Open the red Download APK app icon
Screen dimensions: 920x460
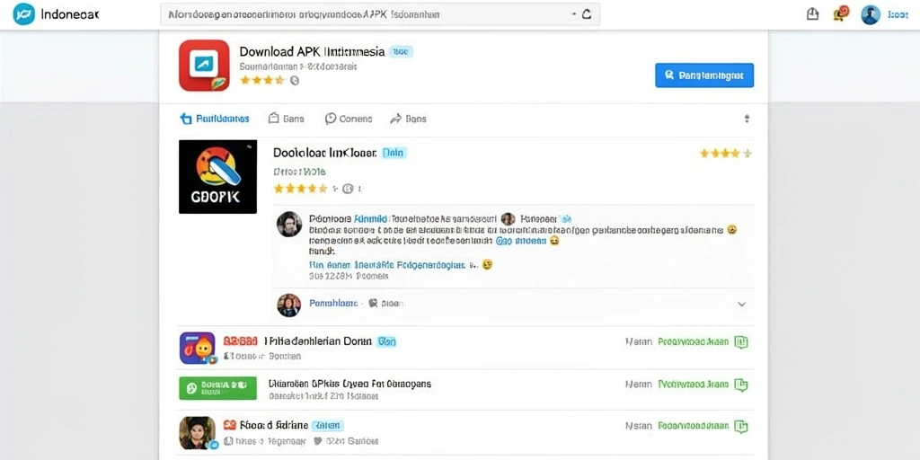click(204, 65)
